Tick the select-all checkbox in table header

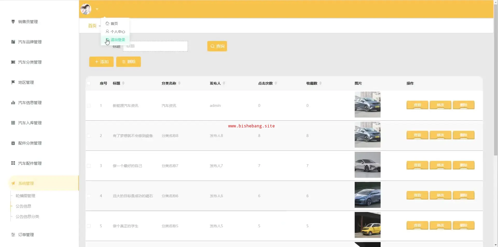pos(89,83)
